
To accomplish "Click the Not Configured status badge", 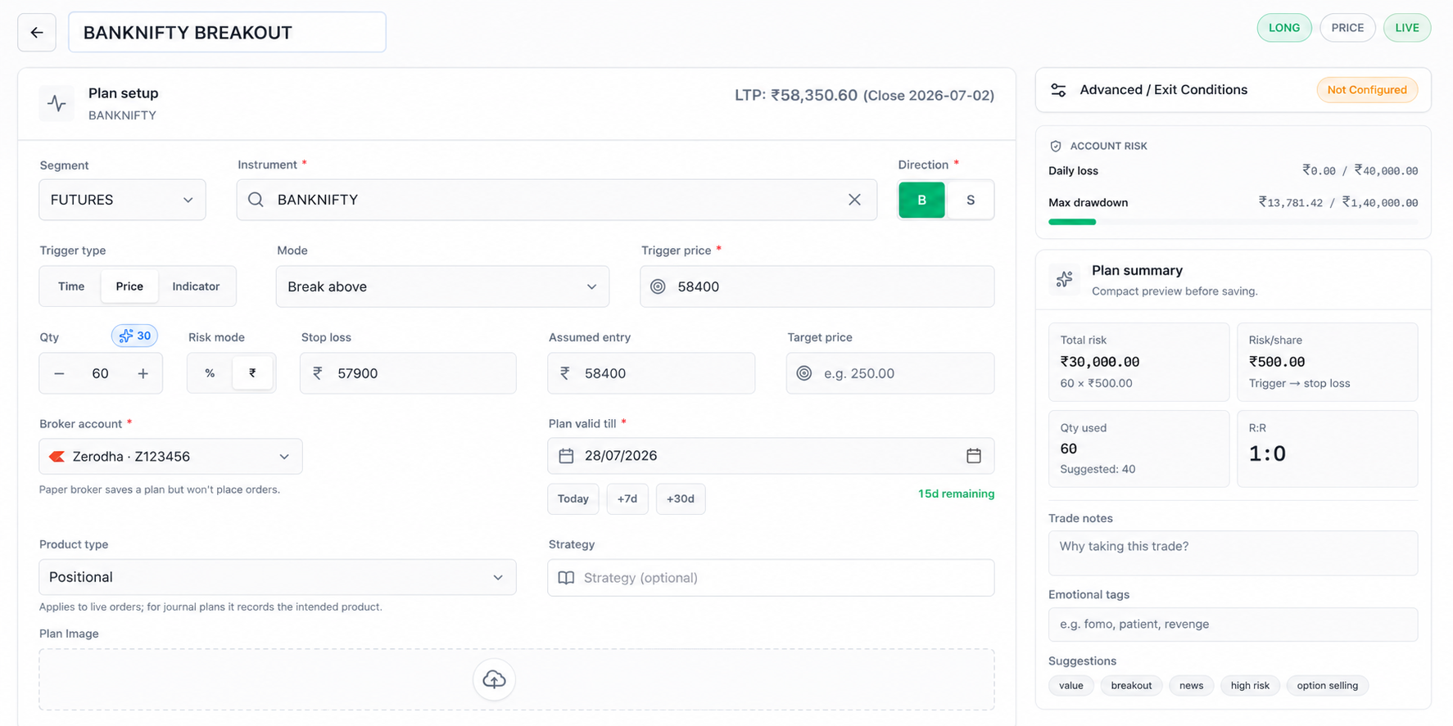I will 1367,90.
